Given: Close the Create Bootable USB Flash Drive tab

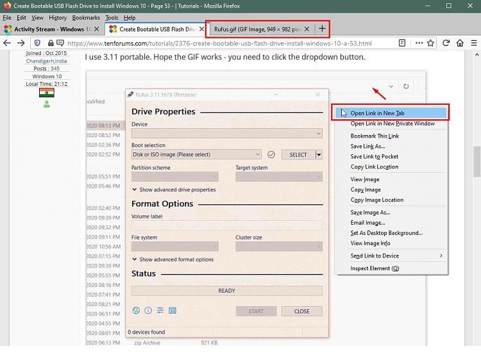Looking at the screenshot, I should point(201,29).
